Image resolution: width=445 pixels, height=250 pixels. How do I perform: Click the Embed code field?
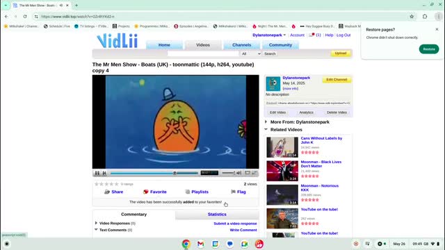pyautogui.click(x=314, y=103)
